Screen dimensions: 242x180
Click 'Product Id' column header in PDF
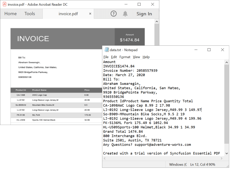pyautogui.click(x=21, y=90)
